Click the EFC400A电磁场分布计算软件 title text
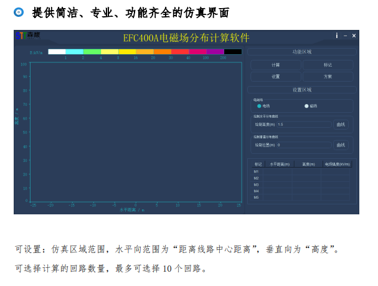 (186, 38)
